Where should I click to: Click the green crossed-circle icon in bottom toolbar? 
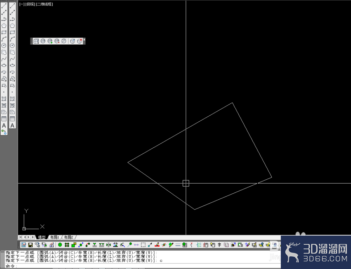(60, 245)
